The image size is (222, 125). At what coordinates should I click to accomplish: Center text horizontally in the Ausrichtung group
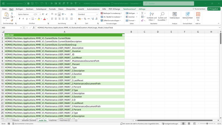pos(56,19)
